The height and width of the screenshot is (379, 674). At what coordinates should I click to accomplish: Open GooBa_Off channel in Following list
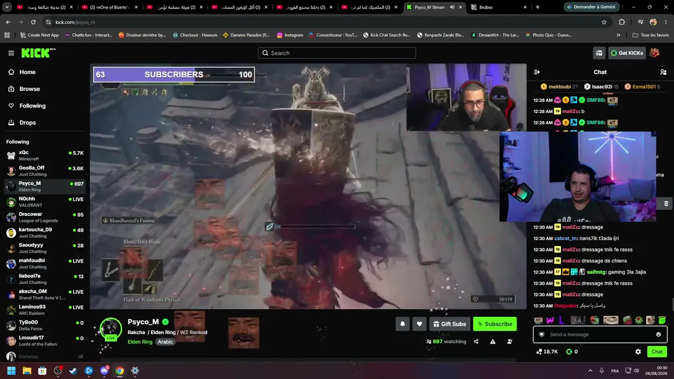[x=45, y=171]
